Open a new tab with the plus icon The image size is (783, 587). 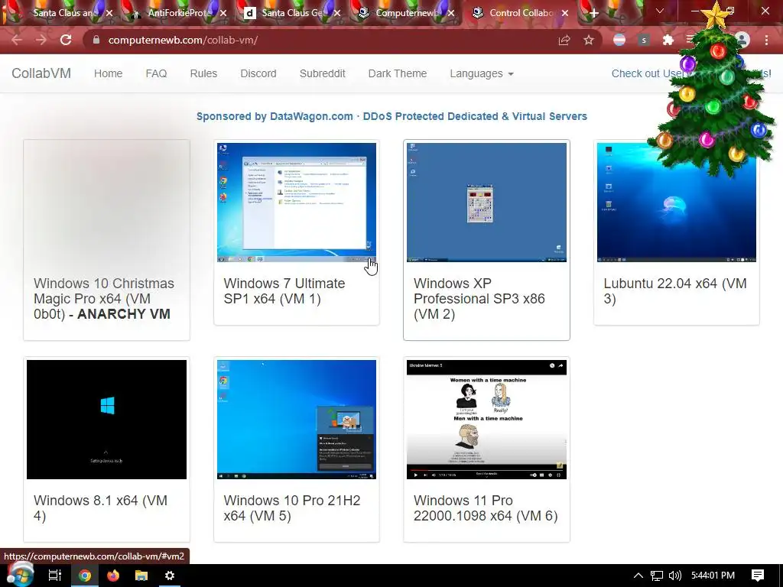(593, 13)
